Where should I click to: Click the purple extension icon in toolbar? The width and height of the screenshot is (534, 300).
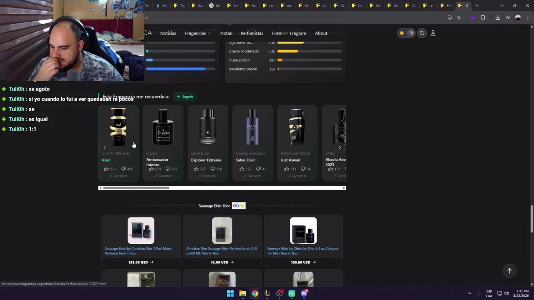[x=473, y=17]
